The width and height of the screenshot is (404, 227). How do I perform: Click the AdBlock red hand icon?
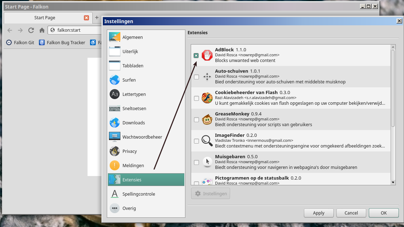click(207, 55)
